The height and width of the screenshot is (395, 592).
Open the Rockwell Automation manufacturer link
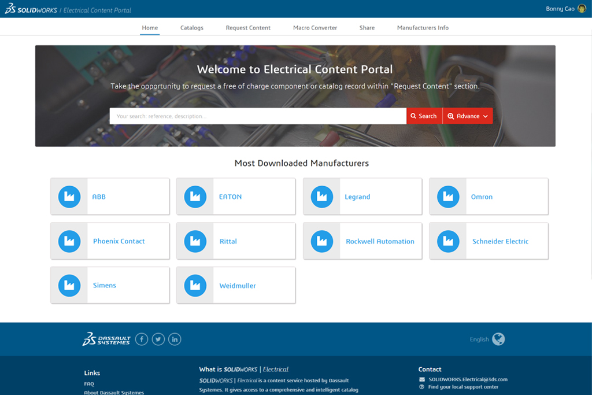click(380, 241)
